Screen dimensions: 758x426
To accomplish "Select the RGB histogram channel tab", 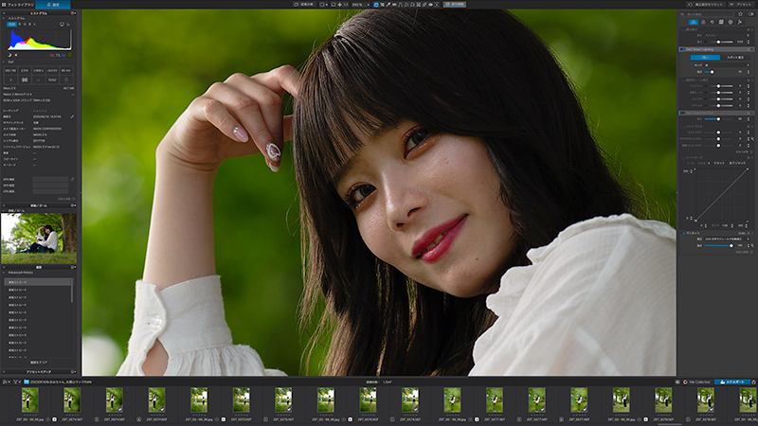I will tap(11, 25).
